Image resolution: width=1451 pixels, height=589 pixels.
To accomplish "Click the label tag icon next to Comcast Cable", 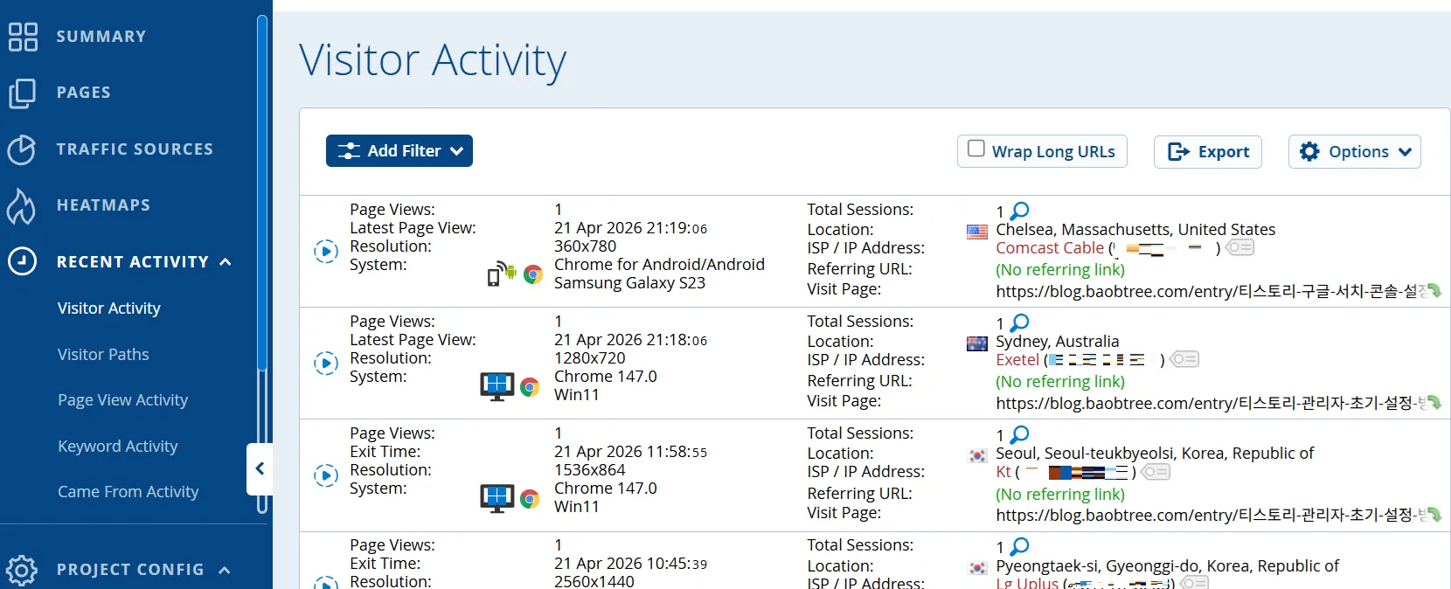I will [1239, 247].
